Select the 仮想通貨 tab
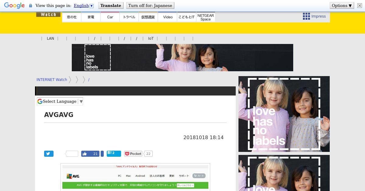 tap(148, 17)
